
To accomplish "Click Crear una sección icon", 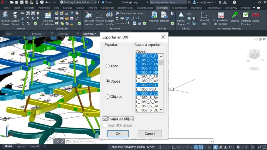I will click(x=89, y=15).
